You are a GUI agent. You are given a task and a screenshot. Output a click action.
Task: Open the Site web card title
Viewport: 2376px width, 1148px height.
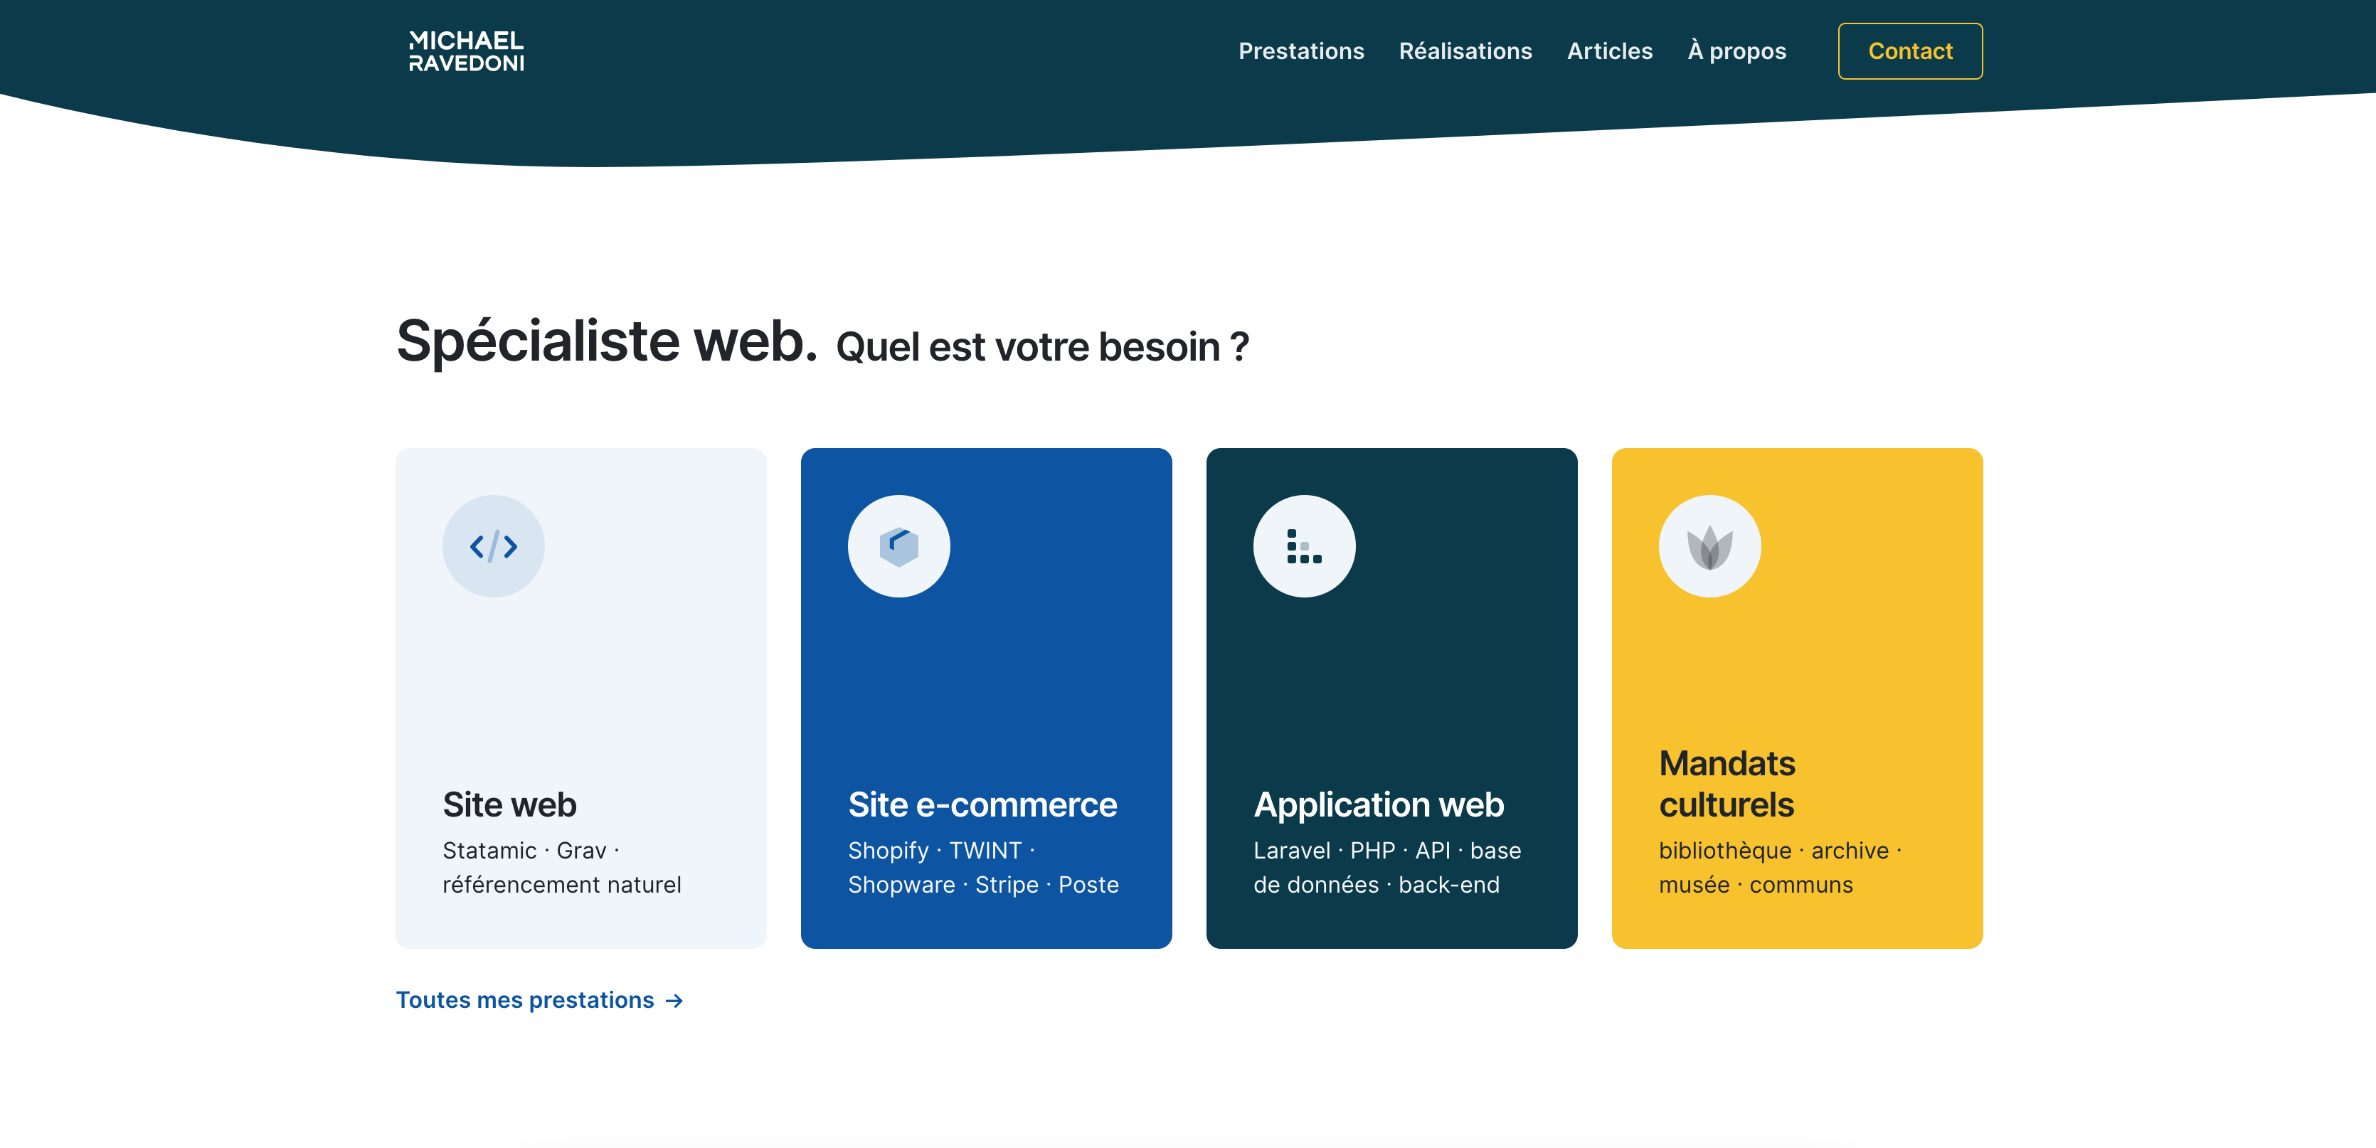pos(509,804)
